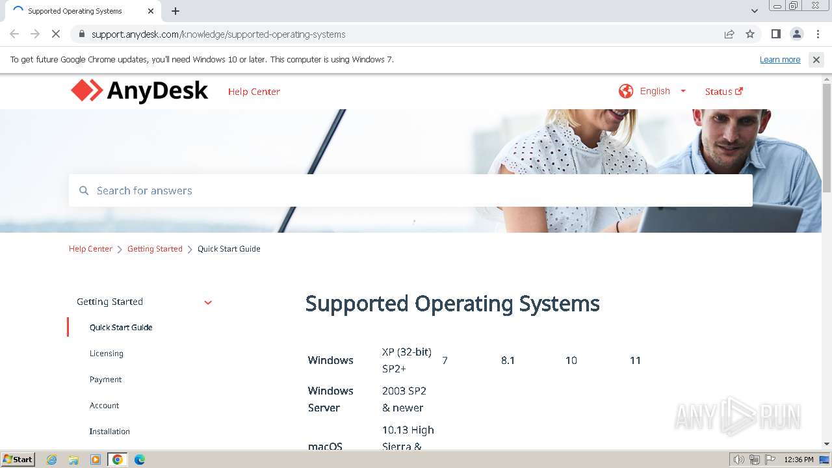Viewport: 832px width, 468px height.
Task: Click the Chrome taskbar icon
Action: [118, 460]
